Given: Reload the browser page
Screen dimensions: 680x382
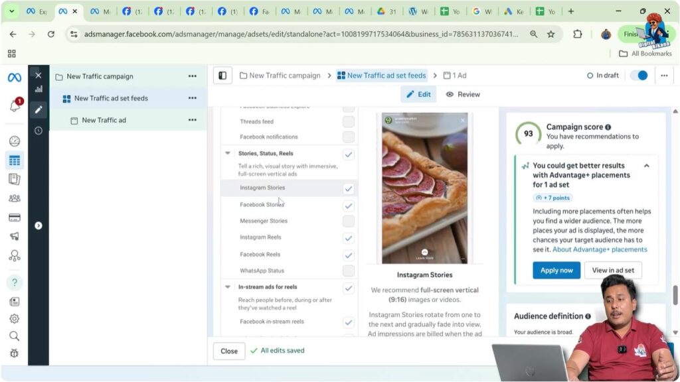Looking at the screenshot, I should [x=50, y=34].
